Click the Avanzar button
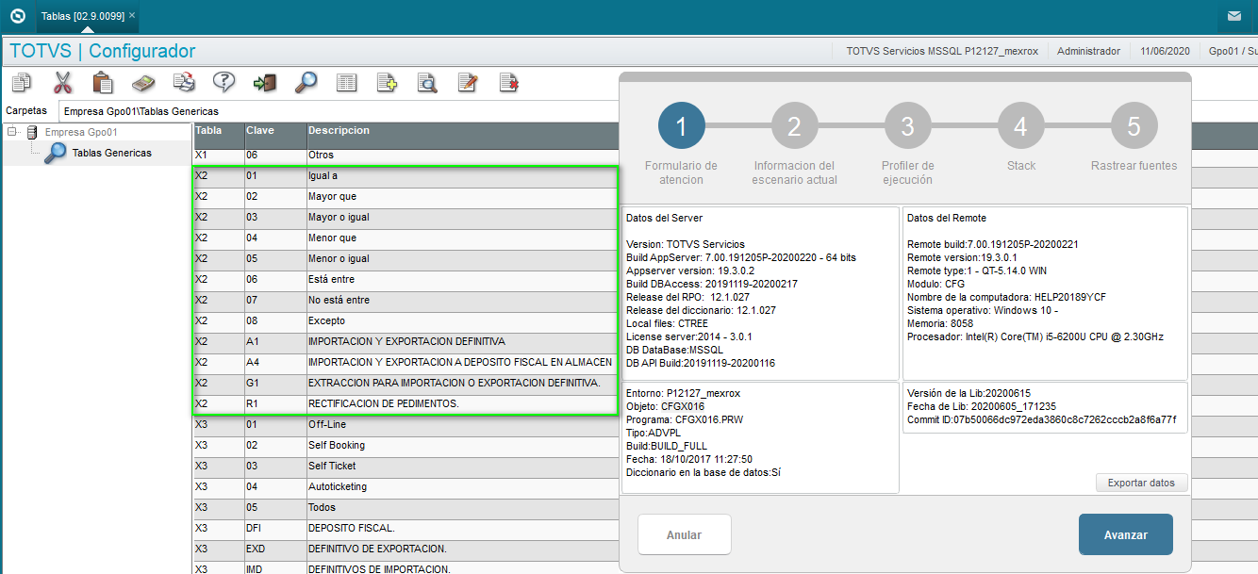The image size is (1258, 574). pos(1126,534)
